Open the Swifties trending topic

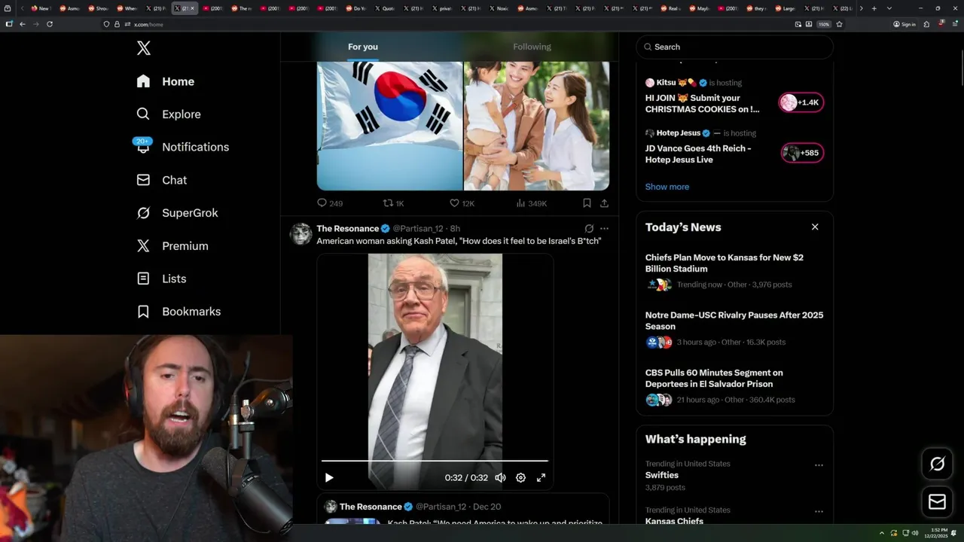coord(662,475)
